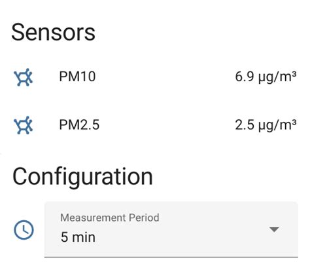Click empty field area right of 5 min
Viewport: 310px width, 268px height.
[181, 237]
